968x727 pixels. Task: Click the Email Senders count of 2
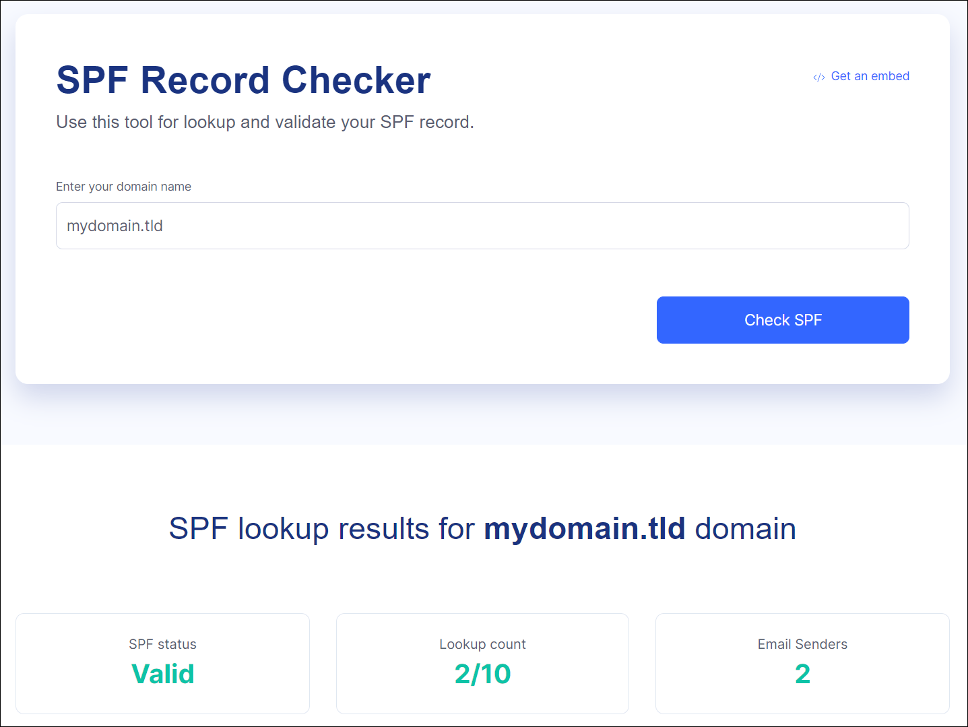pyautogui.click(x=802, y=674)
